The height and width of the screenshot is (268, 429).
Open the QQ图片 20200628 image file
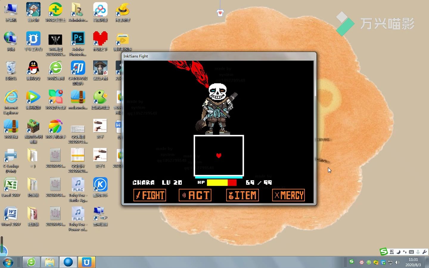point(78,161)
